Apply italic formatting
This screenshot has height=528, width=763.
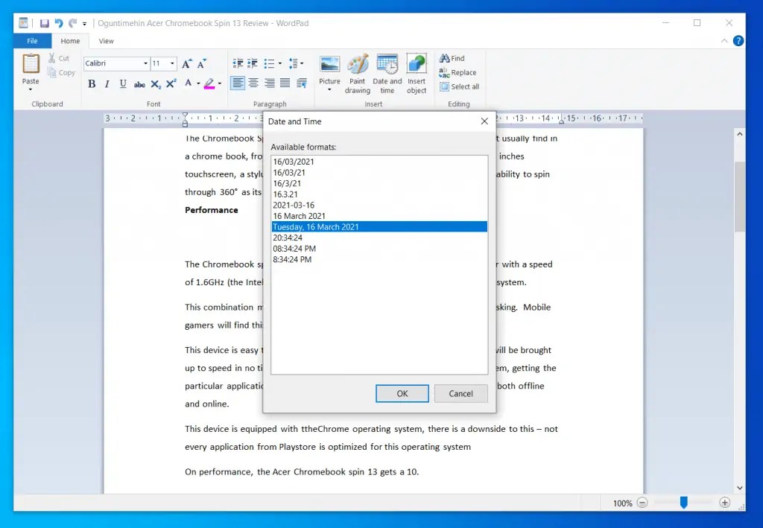pos(107,83)
